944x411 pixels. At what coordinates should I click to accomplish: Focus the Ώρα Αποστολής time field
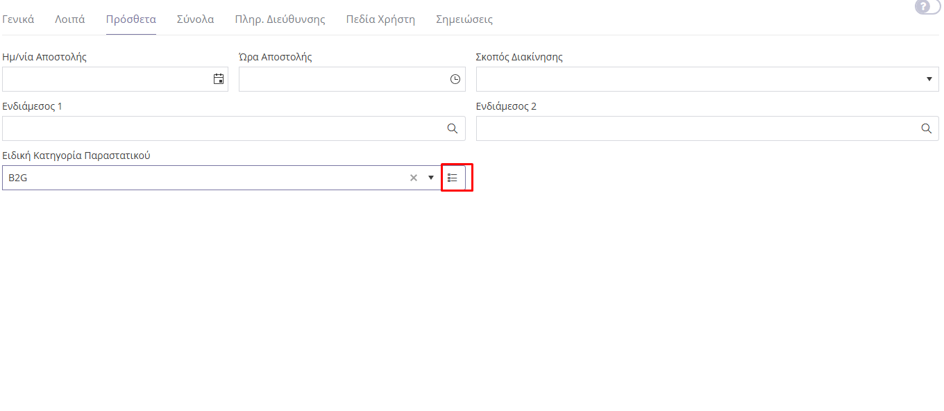click(x=340, y=79)
